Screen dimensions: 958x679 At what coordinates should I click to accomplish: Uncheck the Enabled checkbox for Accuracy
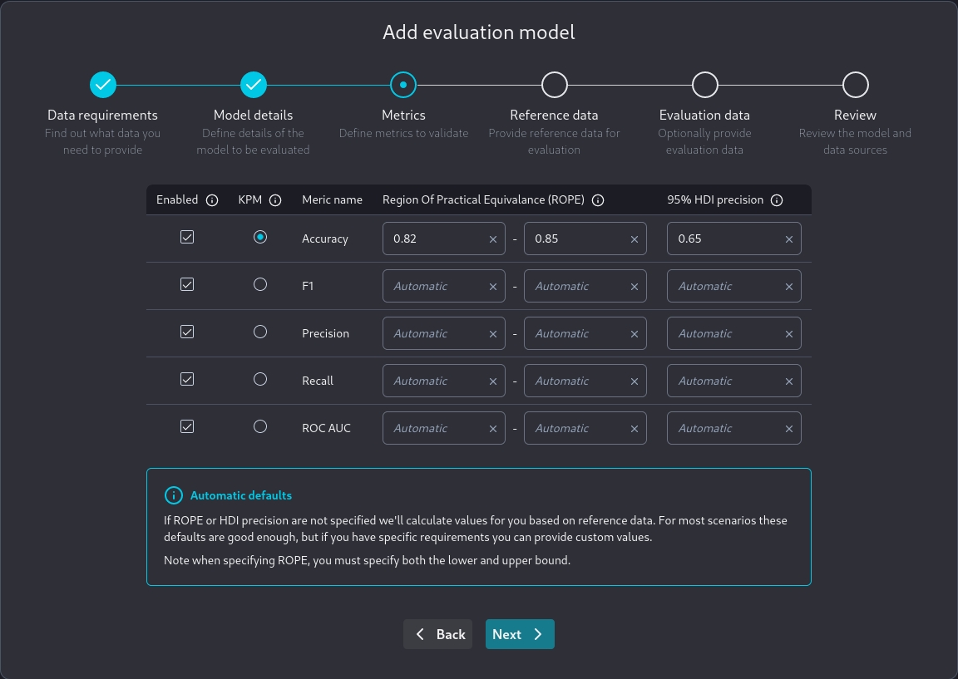(x=187, y=238)
